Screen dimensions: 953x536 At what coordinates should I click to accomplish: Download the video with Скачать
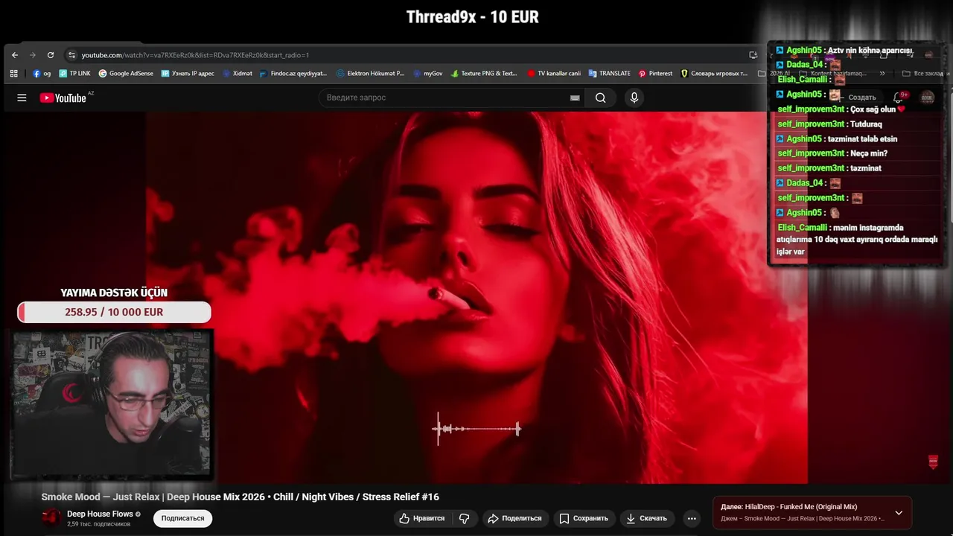pyautogui.click(x=646, y=518)
